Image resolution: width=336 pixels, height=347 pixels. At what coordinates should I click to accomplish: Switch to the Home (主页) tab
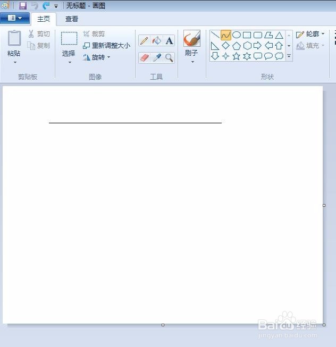[x=44, y=19]
